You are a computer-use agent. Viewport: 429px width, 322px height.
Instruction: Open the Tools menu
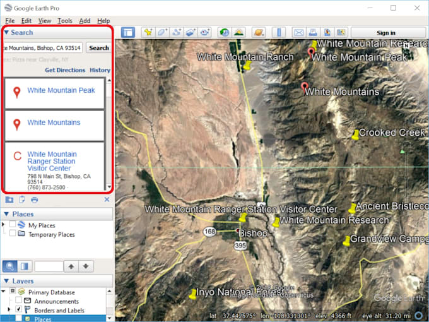coord(65,21)
